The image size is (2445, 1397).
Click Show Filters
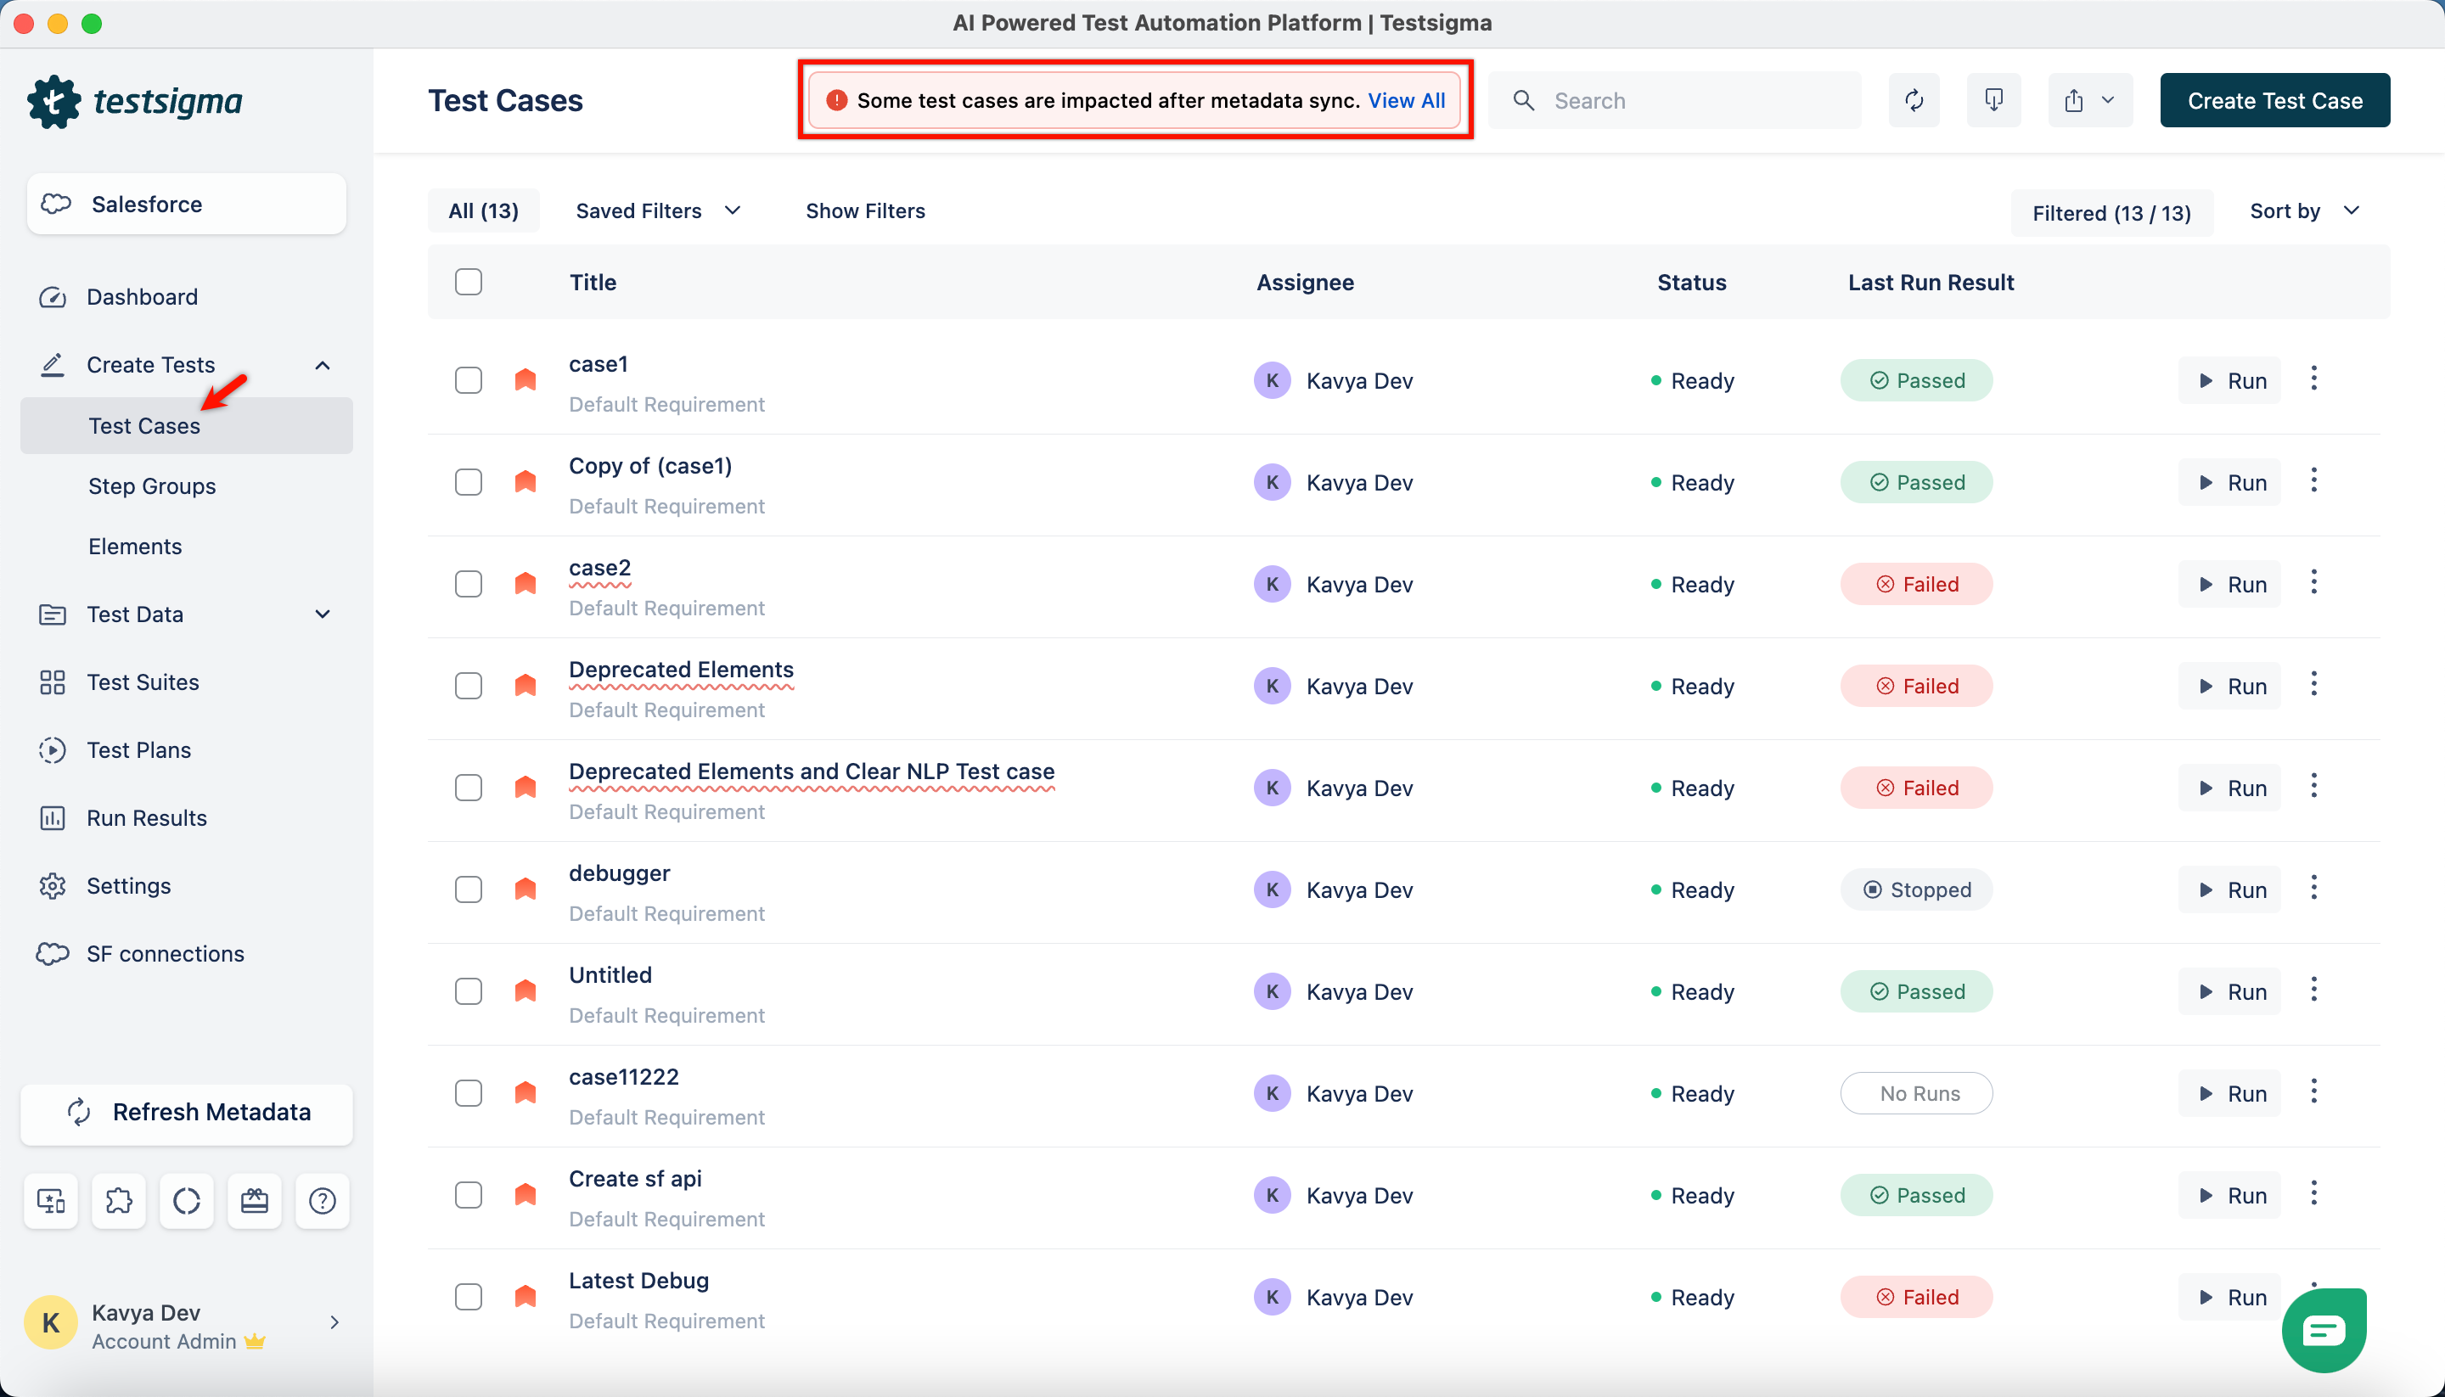coord(866,211)
